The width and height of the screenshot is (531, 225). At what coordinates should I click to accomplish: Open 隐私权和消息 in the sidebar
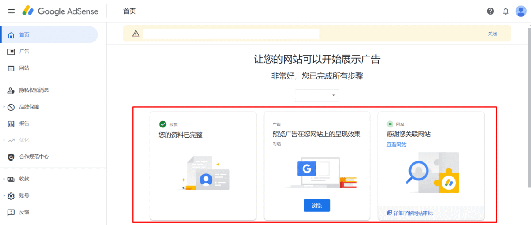[x=34, y=90]
